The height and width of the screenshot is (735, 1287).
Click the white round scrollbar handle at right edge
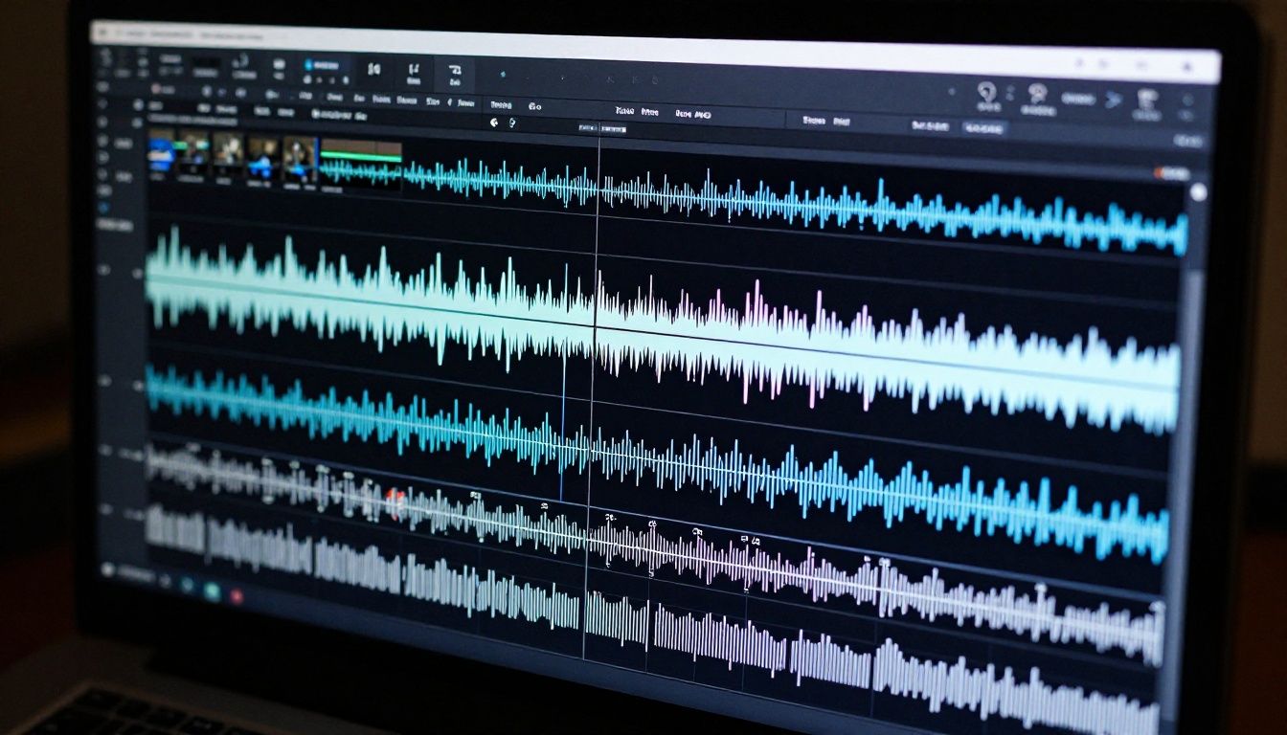point(1198,193)
